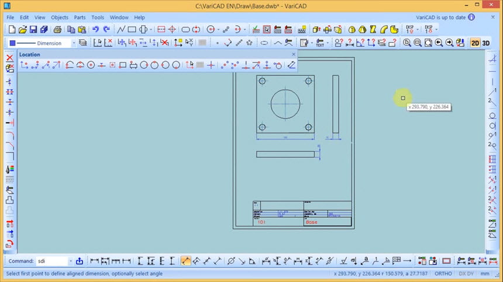503x282 pixels.
Task: Click the blue Redo arrow
Action: click(106, 29)
